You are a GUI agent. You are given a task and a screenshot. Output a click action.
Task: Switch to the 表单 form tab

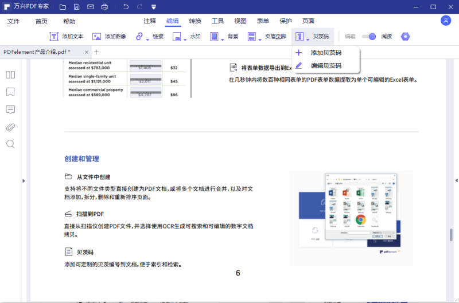coord(263,21)
